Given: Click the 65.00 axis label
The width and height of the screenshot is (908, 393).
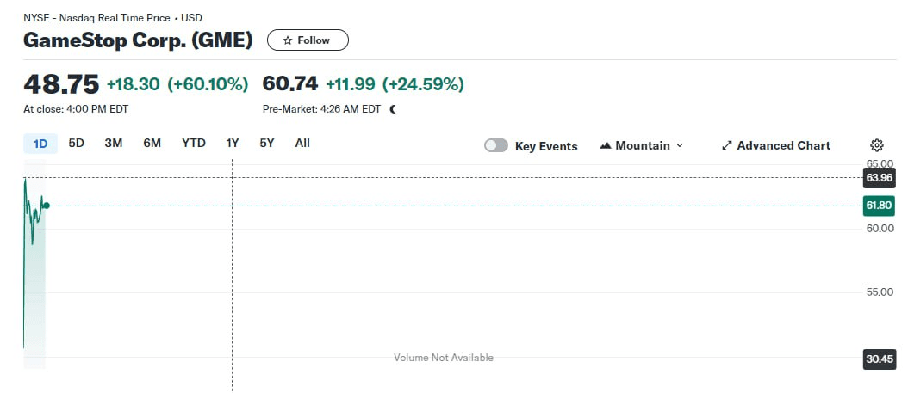Looking at the screenshot, I should [880, 164].
